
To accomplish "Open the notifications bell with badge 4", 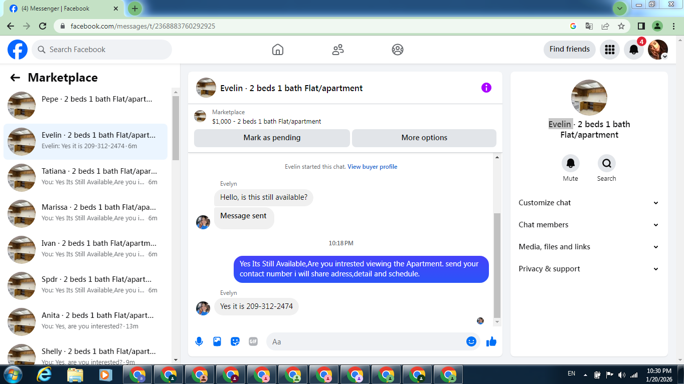I will click(x=634, y=50).
